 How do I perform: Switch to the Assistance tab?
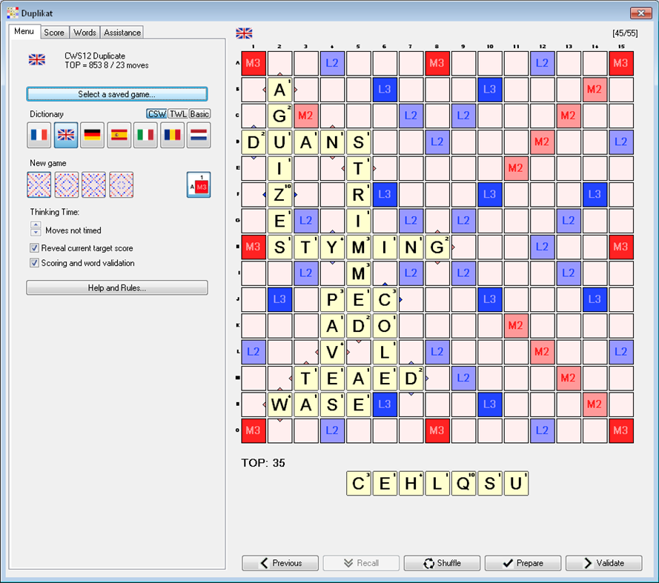(x=122, y=32)
